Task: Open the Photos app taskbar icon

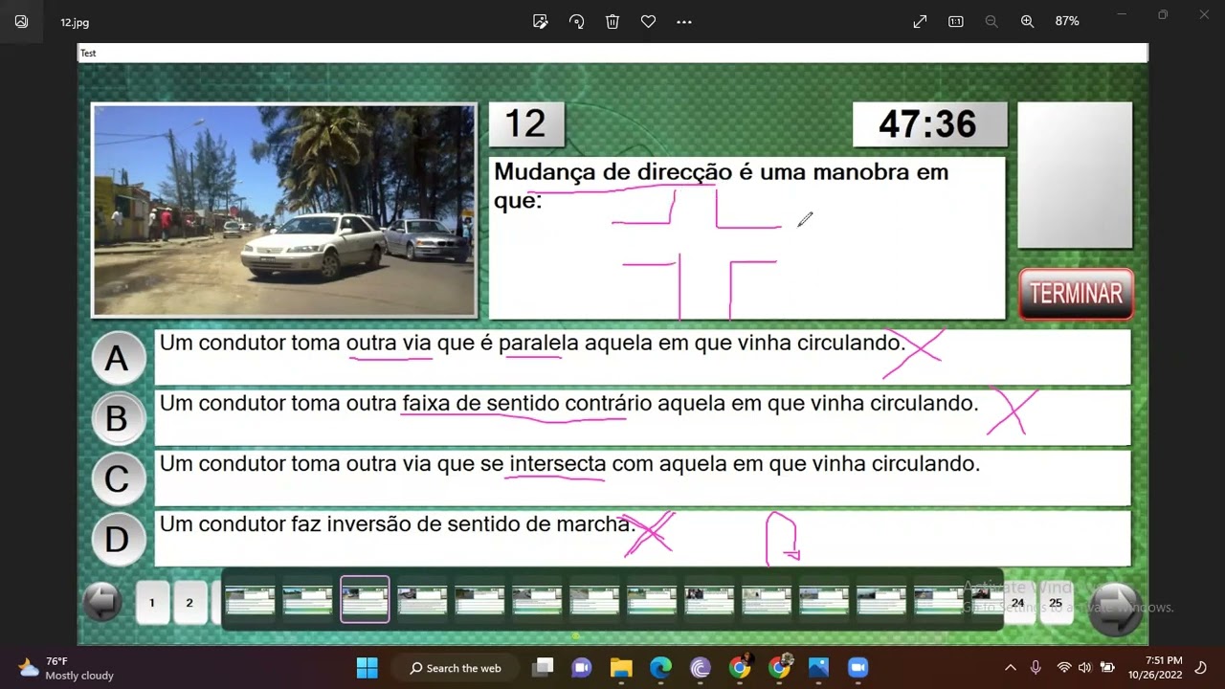Action: (x=818, y=668)
